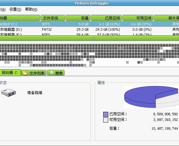Viewport: 179px width, 146px height.
Task: Click the 9.8 GB capacity cell
Action: coord(83,24)
